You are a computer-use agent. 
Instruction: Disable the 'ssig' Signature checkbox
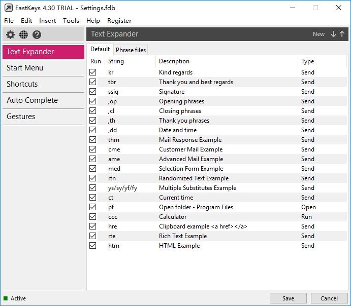92,92
